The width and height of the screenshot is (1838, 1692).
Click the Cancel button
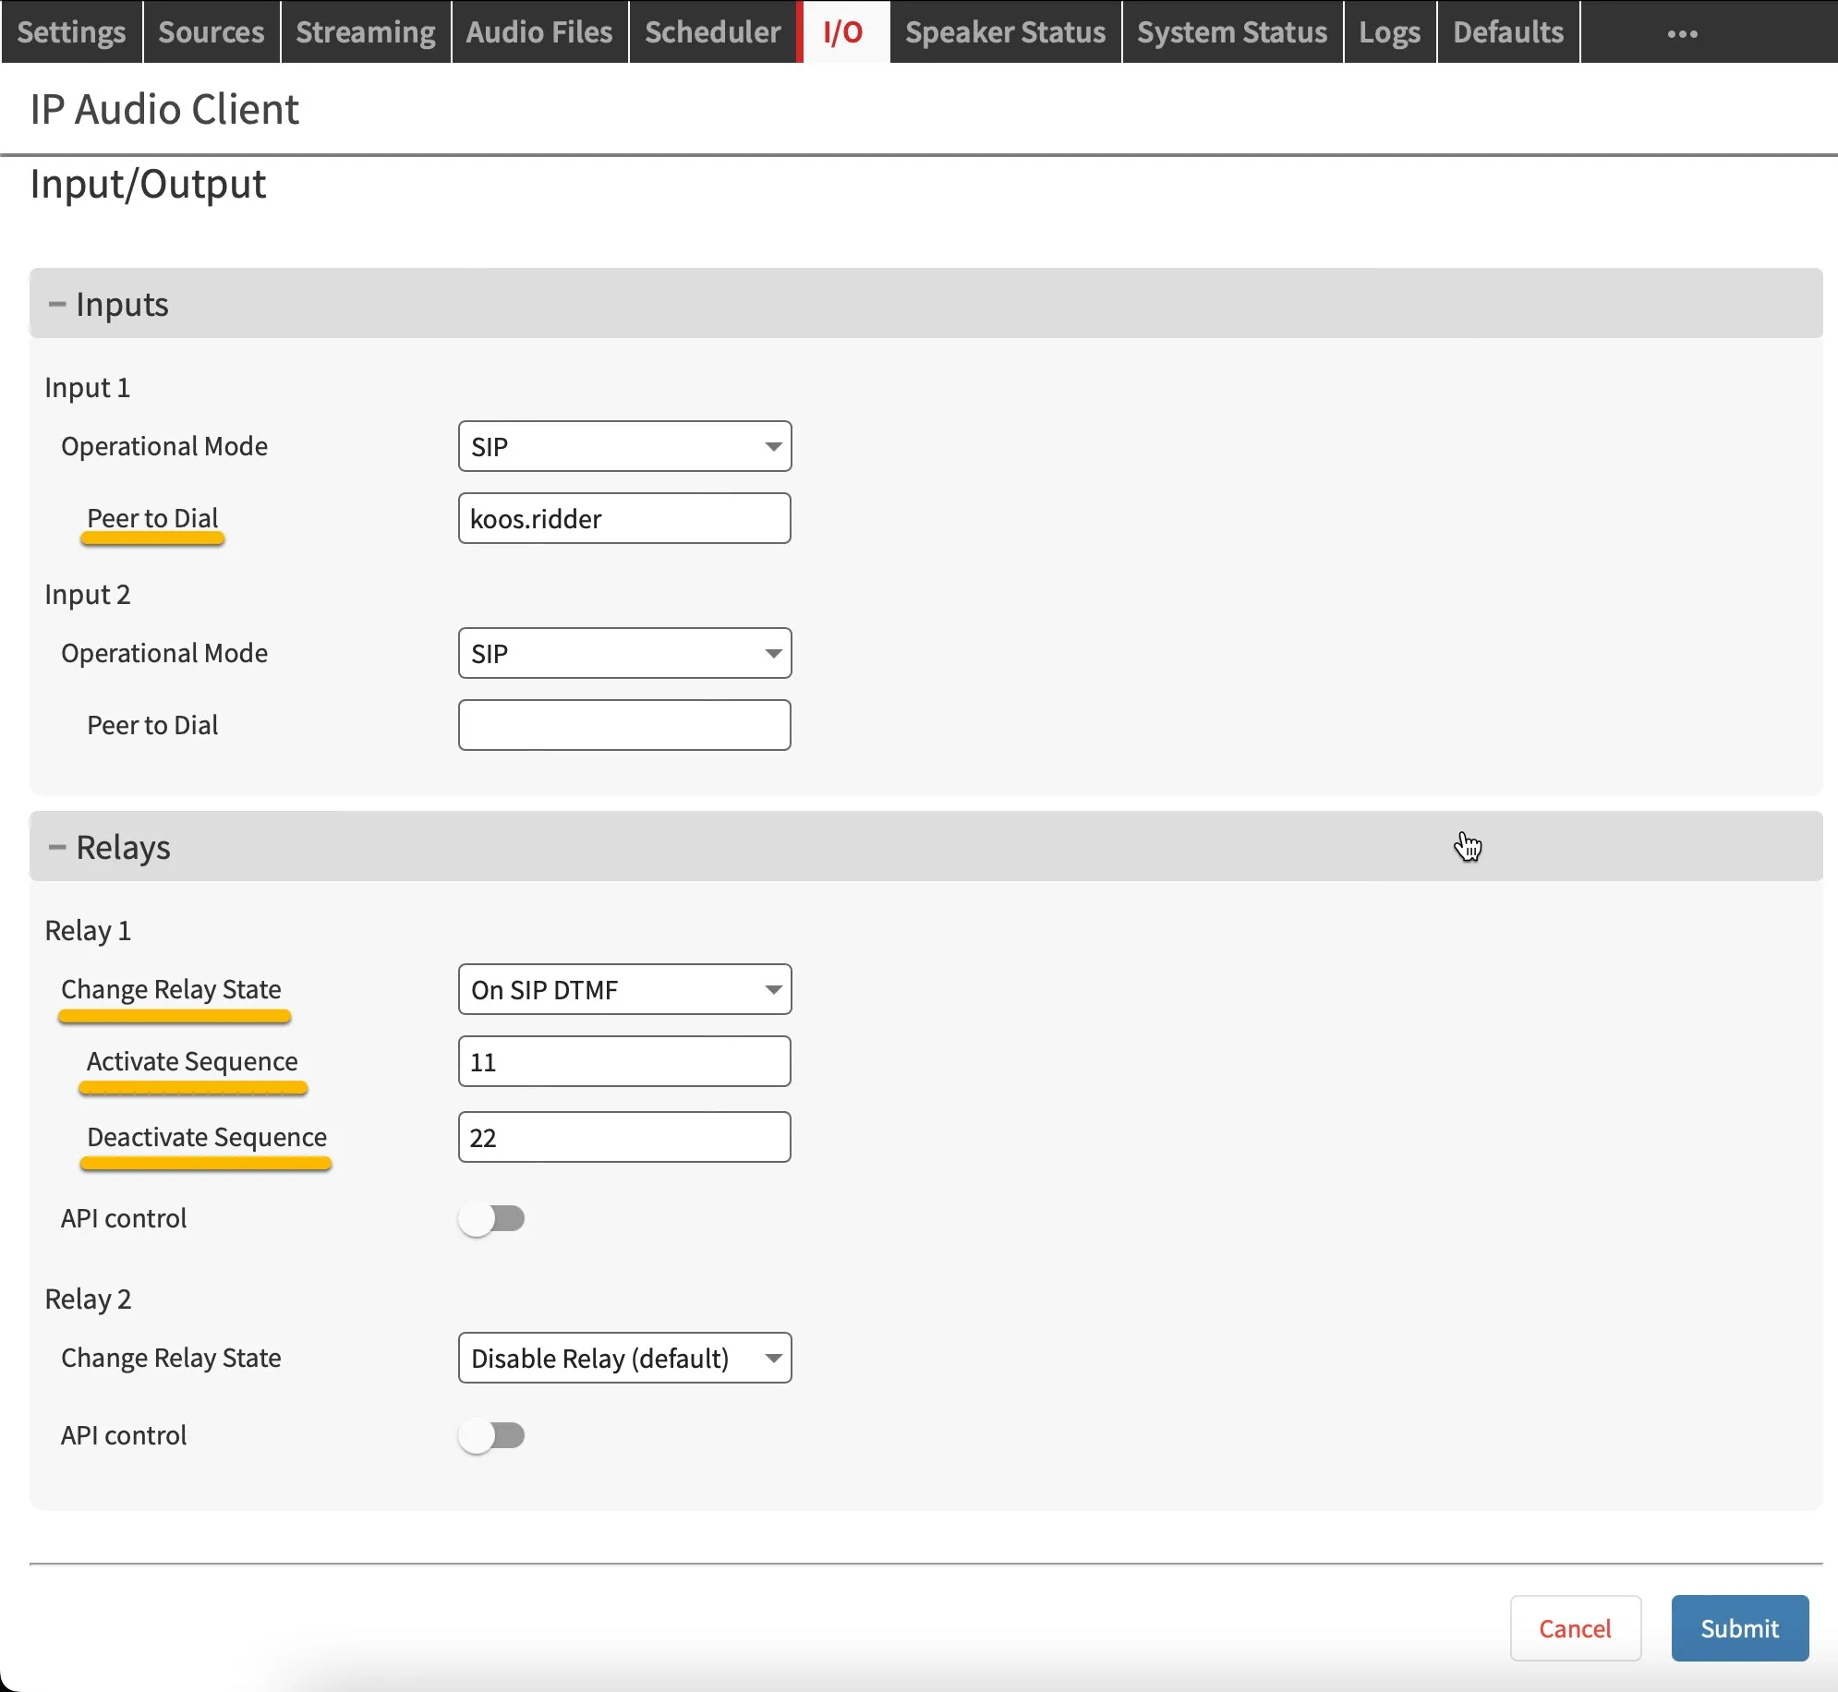(1576, 1628)
